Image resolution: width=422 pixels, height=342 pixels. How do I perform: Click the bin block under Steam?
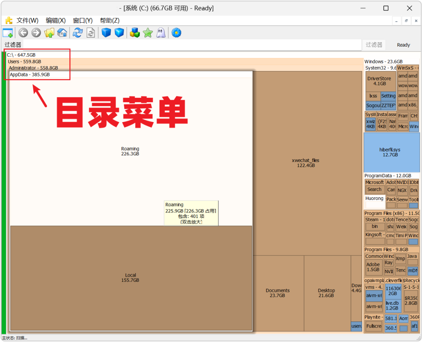pos(375,227)
